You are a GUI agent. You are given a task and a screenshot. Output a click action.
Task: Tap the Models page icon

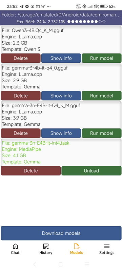tap(76, 246)
